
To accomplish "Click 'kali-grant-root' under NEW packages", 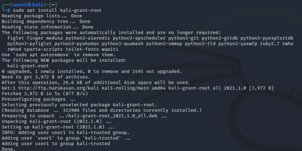I will [28, 66].
